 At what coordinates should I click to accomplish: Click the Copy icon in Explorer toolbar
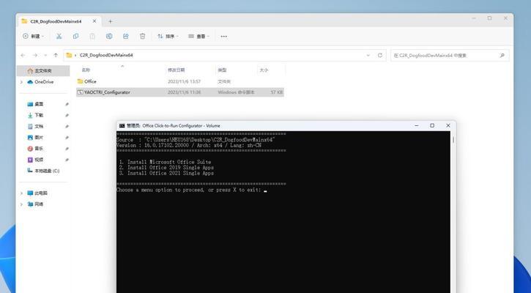(x=75, y=36)
